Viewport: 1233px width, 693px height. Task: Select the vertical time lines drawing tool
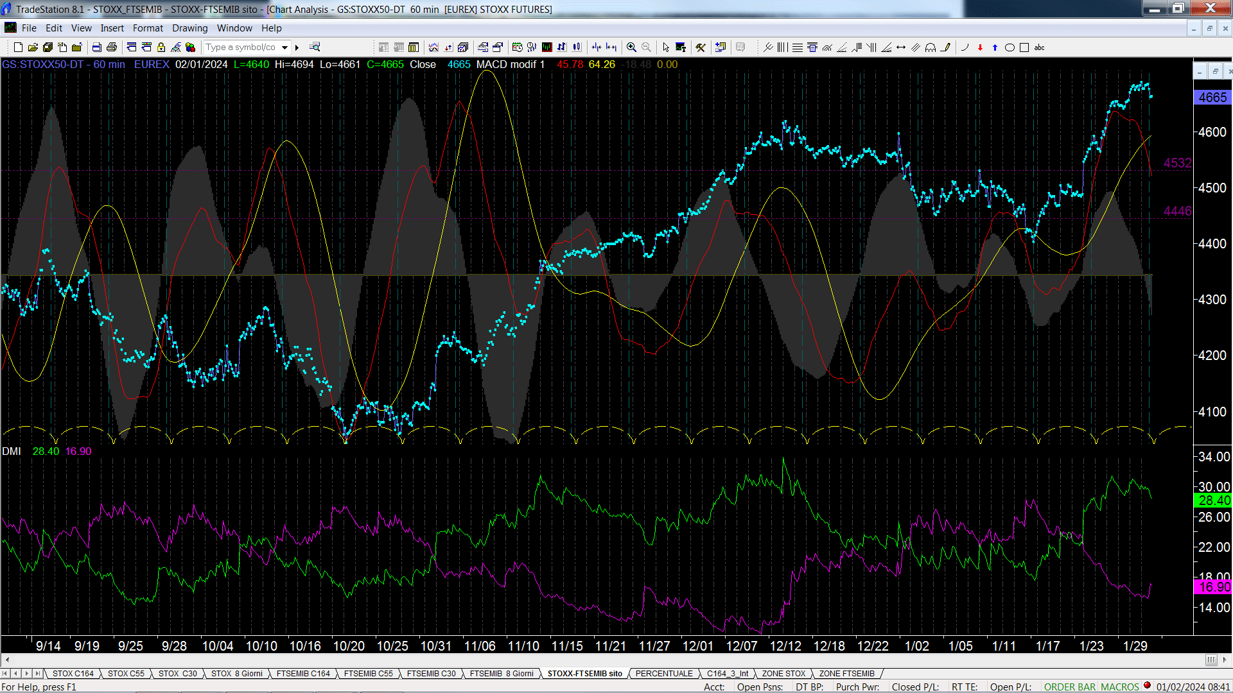tap(782, 47)
